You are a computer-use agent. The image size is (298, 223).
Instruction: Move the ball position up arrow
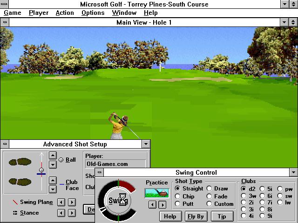(53, 156)
